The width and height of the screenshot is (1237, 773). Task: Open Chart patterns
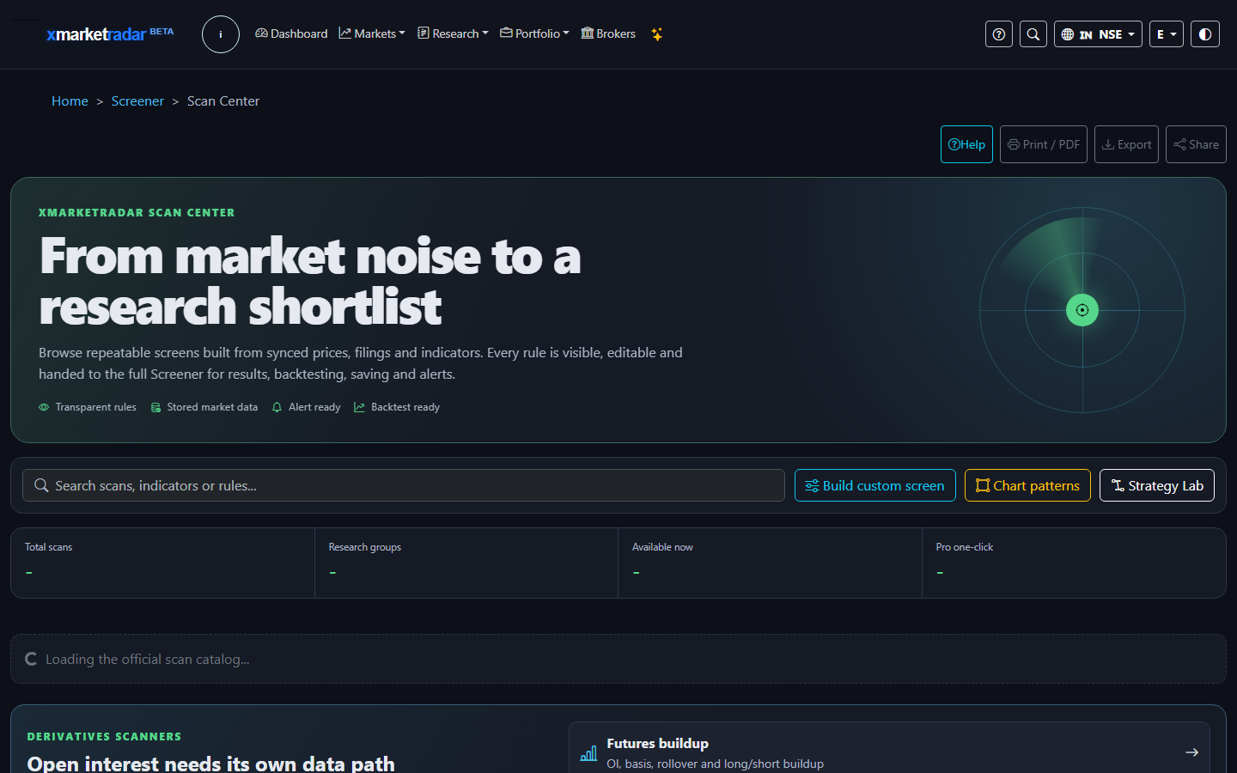[1027, 485]
